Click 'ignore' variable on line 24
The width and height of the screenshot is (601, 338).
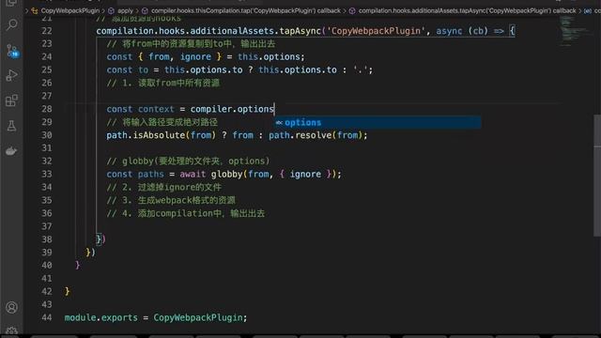click(195, 57)
